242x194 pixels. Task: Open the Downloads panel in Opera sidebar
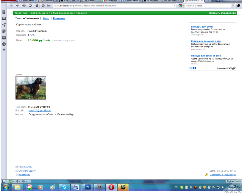4,38
